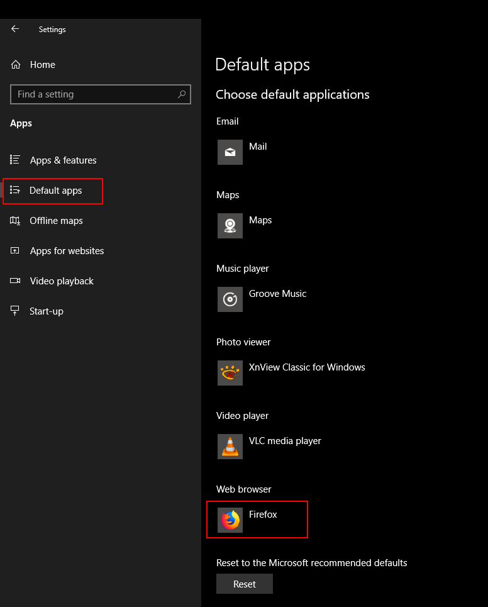Click the Mail app icon
488x607 pixels.
[230, 152]
